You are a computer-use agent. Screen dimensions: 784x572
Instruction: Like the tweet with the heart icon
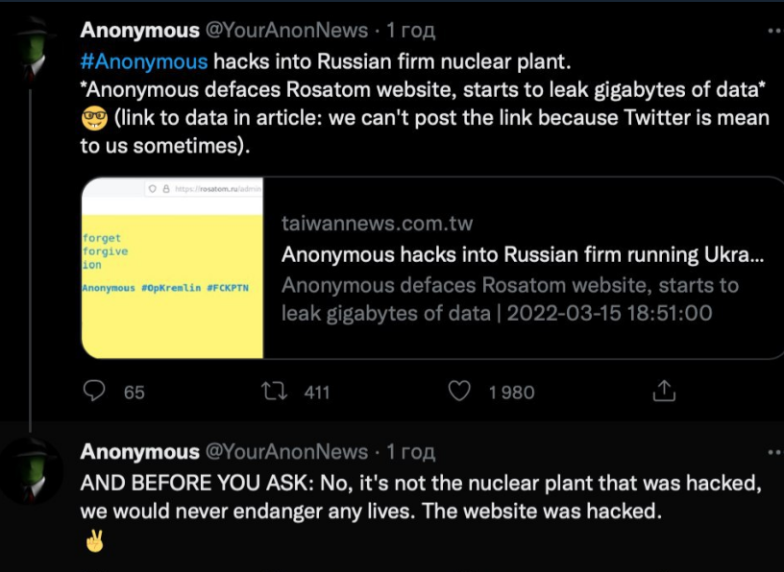point(460,391)
